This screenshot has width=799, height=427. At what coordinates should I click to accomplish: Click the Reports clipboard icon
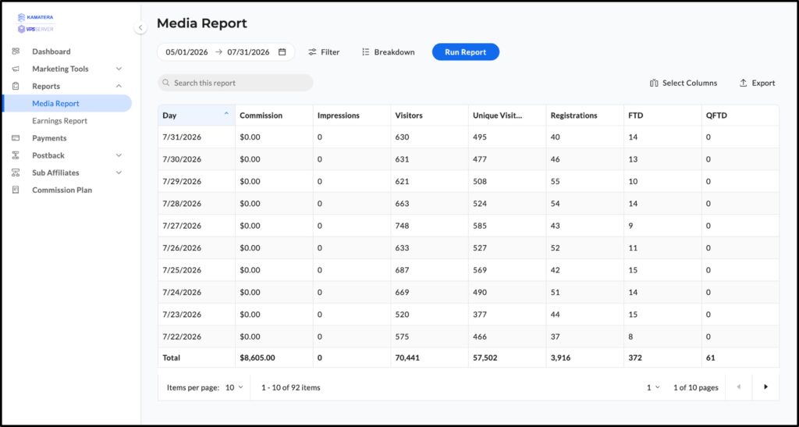pyautogui.click(x=16, y=86)
